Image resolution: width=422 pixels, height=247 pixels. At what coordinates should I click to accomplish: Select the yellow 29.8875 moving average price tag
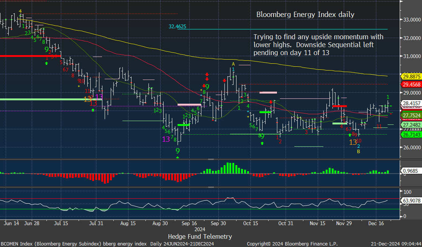pyautogui.click(x=411, y=77)
